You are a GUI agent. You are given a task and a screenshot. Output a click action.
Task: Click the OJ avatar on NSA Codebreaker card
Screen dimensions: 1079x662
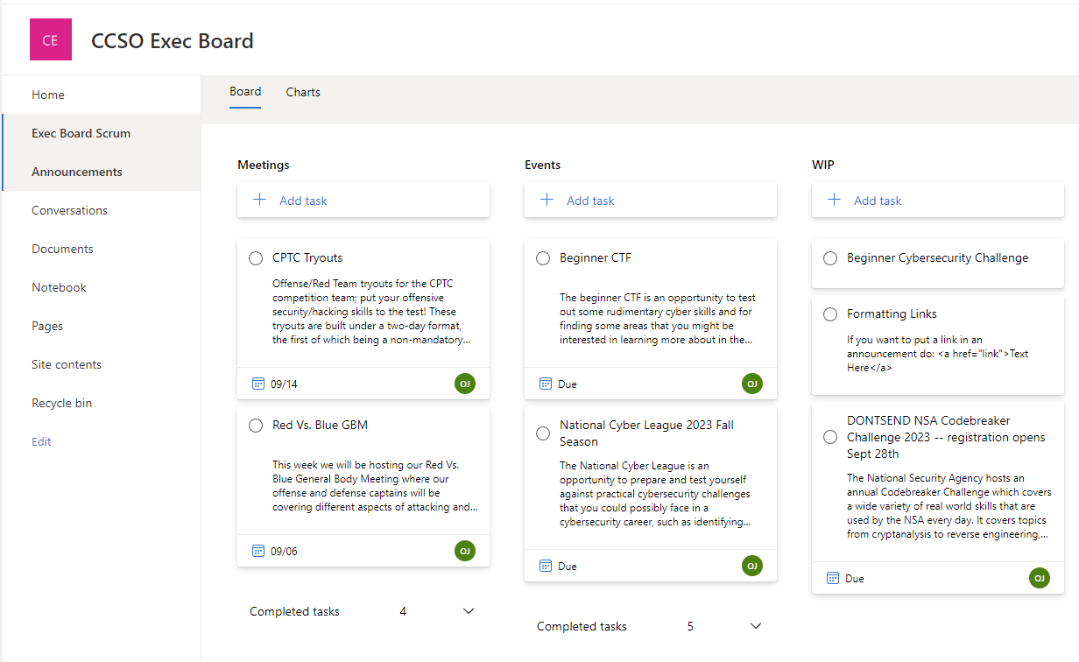click(x=1040, y=578)
